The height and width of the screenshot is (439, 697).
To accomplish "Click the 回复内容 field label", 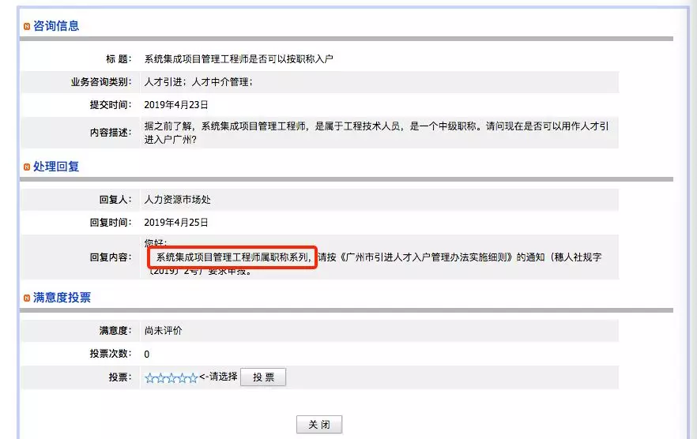I will point(111,257).
